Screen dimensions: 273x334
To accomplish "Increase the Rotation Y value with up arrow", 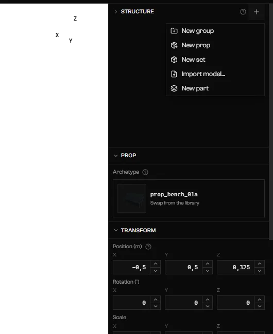I will pos(208,299).
